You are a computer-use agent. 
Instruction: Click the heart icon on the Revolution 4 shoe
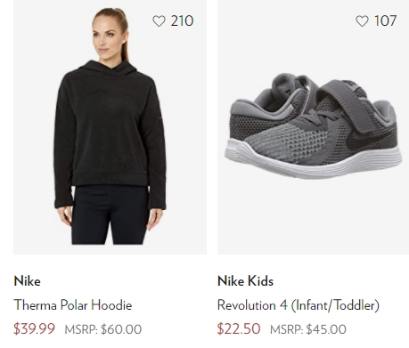[x=362, y=21]
